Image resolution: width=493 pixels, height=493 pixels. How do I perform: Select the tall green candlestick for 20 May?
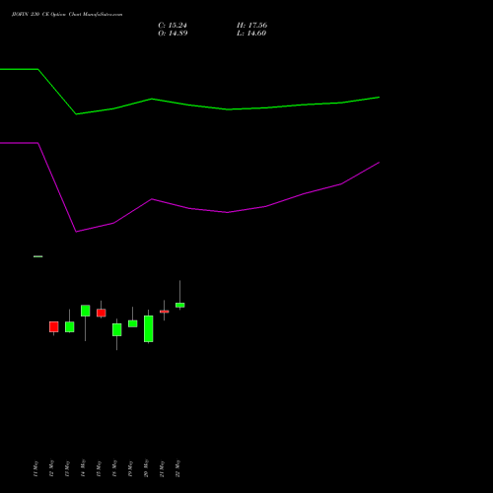(149, 328)
